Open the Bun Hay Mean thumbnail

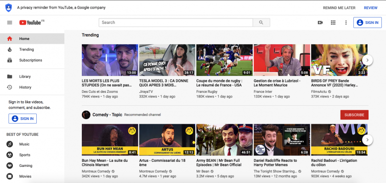[x=110, y=140]
